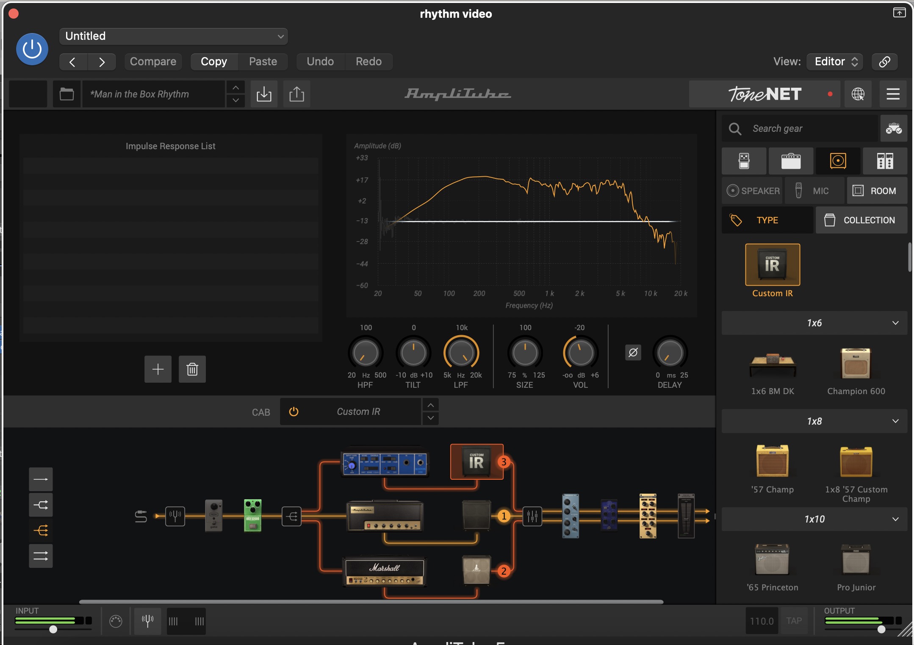Select the Marshall amp head

pos(385,571)
